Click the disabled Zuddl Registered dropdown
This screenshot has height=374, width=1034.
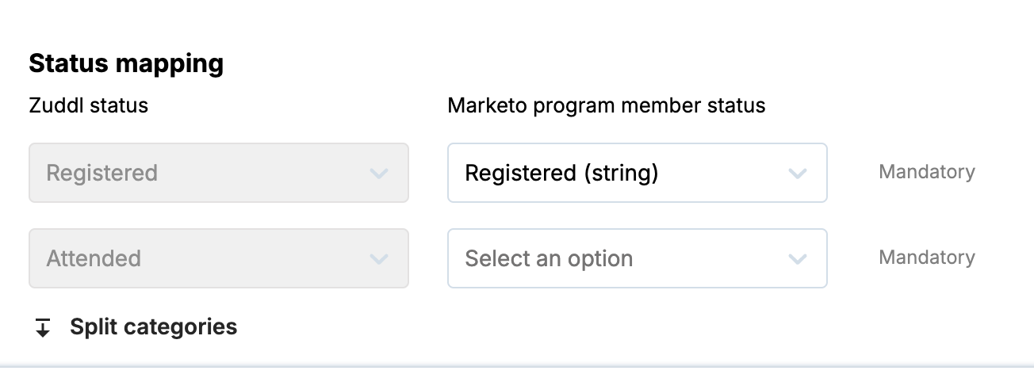click(x=218, y=173)
